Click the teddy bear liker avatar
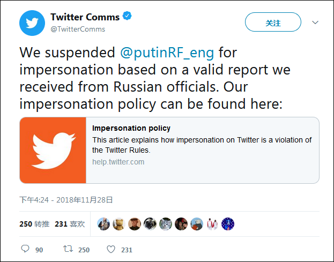This screenshot has height=262, width=334. tap(119, 224)
